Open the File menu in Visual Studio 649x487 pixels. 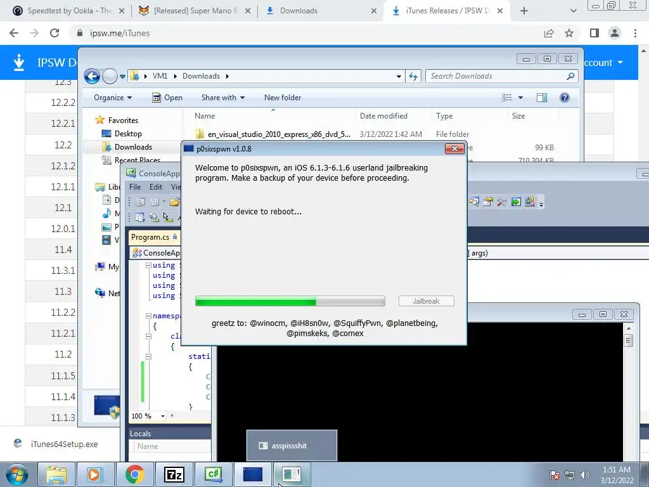(135, 187)
